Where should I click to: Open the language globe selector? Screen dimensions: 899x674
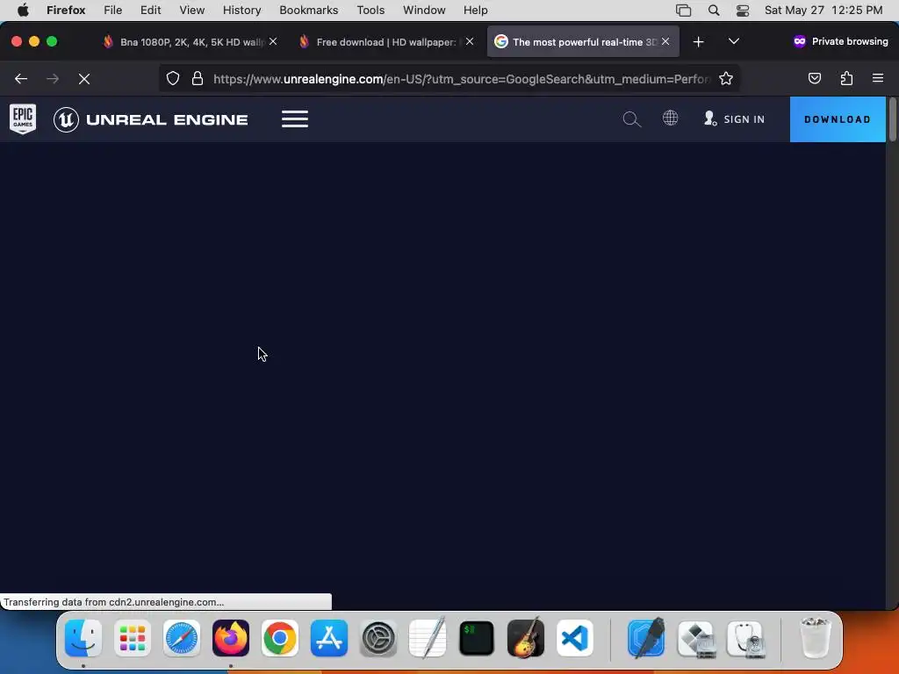tap(670, 118)
